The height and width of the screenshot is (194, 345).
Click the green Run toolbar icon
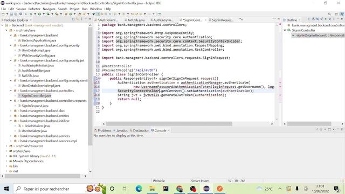pos(39,14)
